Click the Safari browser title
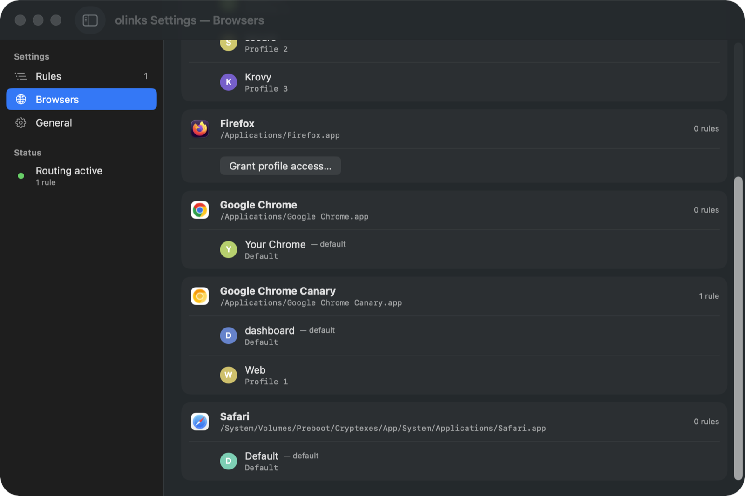The image size is (745, 496). click(x=235, y=416)
